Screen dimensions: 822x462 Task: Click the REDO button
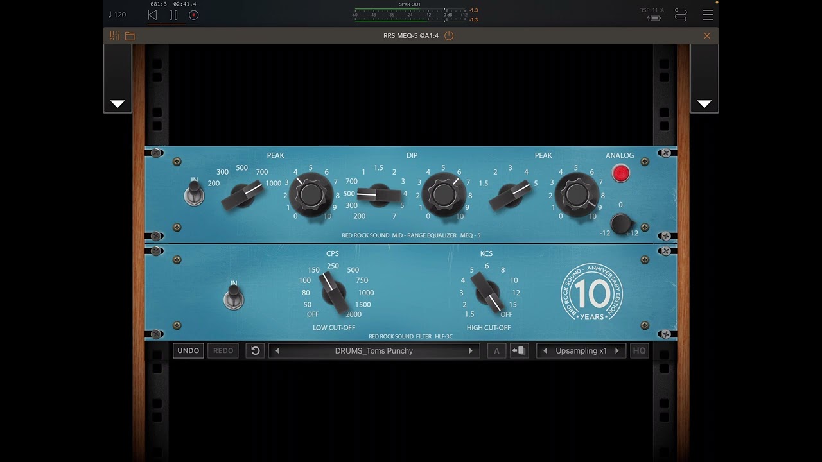pyautogui.click(x=223, y=351)
